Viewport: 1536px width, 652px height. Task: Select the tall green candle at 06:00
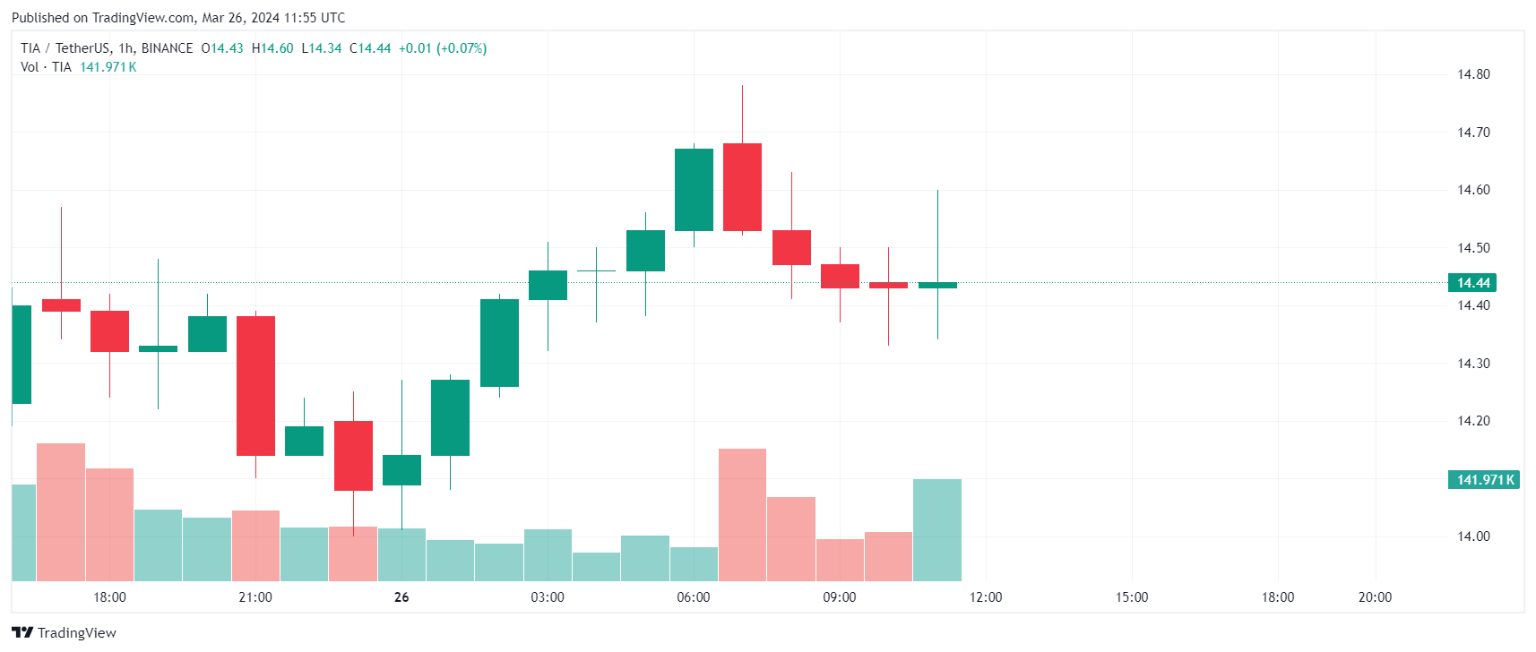pyautogui.click(x=694, y=190)
